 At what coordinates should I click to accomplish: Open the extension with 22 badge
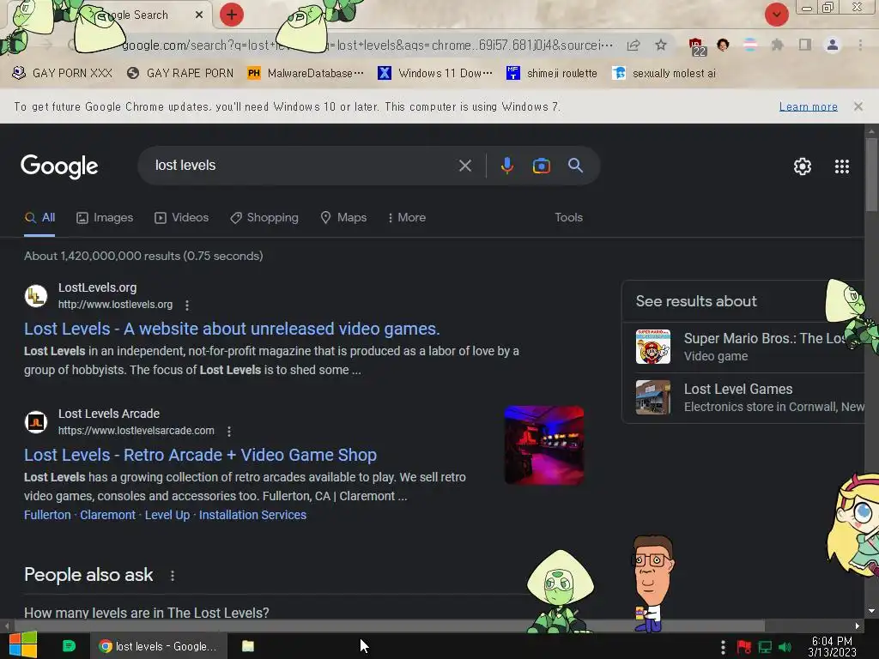[696, 46]
